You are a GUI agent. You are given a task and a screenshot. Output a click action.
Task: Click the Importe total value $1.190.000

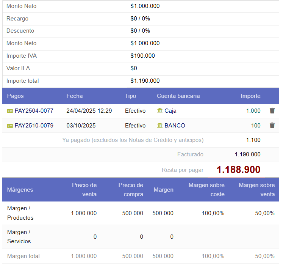coord(145,81)
